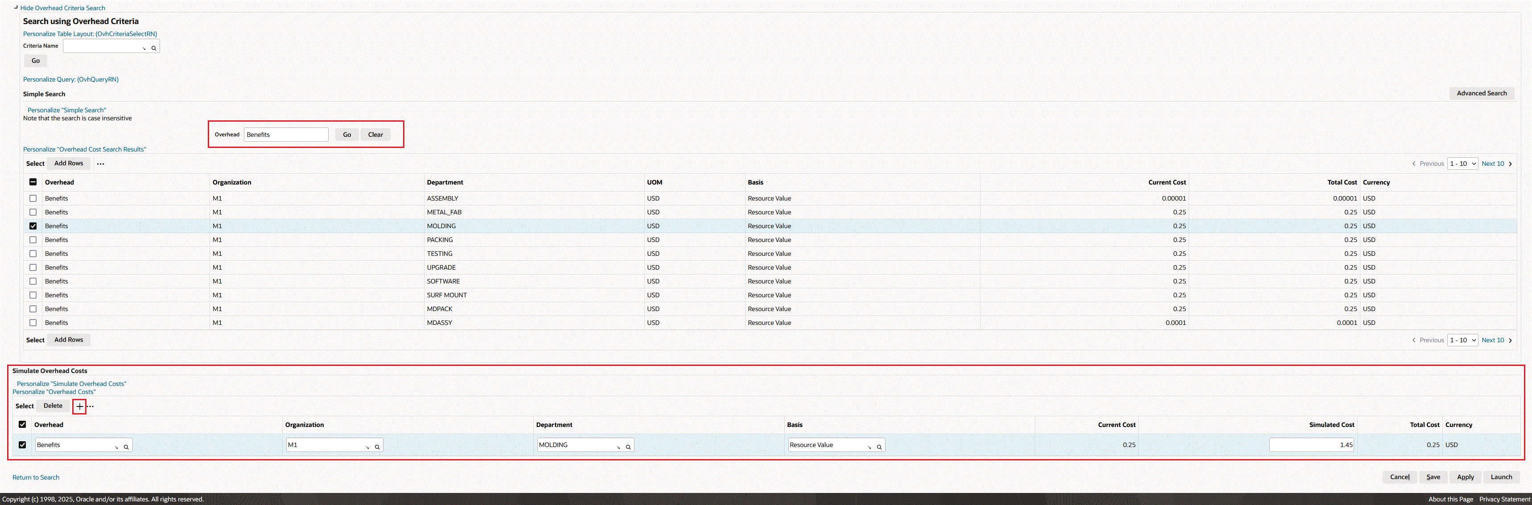Open the bottom 1 - 10 pagination dropdown
The height and width of the screenshot is (505, 1532).
(1462, 340)
